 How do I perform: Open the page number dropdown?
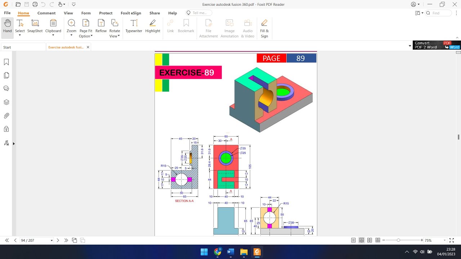pos(52,240)
